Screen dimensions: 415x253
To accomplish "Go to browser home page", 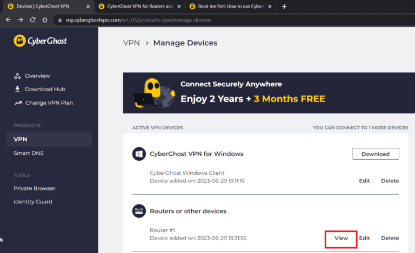I will tap(45, 20).
